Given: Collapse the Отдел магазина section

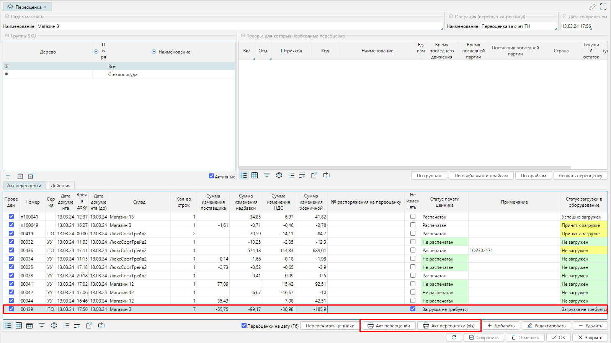Looking at the screenshot, I should pyautogui.click(x=7, y=16).
